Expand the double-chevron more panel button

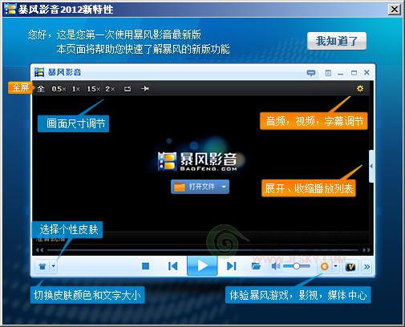tap(367, 267)
